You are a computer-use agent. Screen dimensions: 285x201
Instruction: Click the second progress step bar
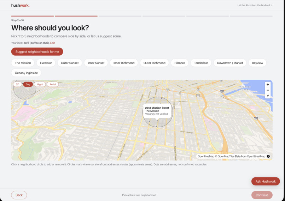tap(76, 16)
